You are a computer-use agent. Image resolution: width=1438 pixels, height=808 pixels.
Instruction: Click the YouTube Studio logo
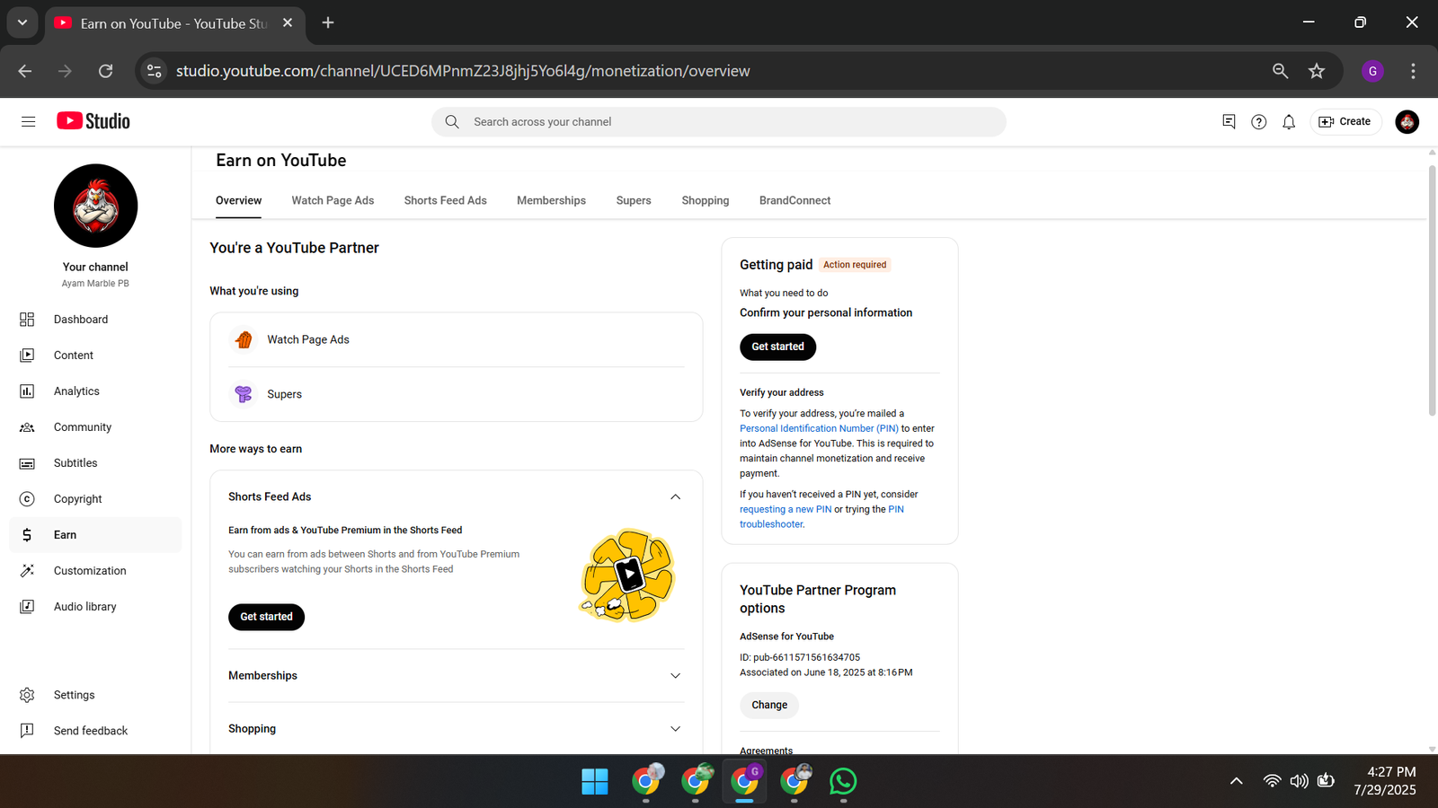click(x=93, y=121)
